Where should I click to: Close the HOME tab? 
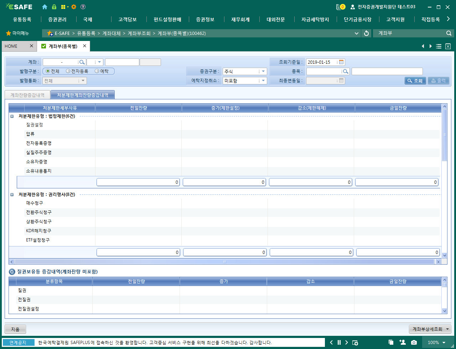(31, 46)
